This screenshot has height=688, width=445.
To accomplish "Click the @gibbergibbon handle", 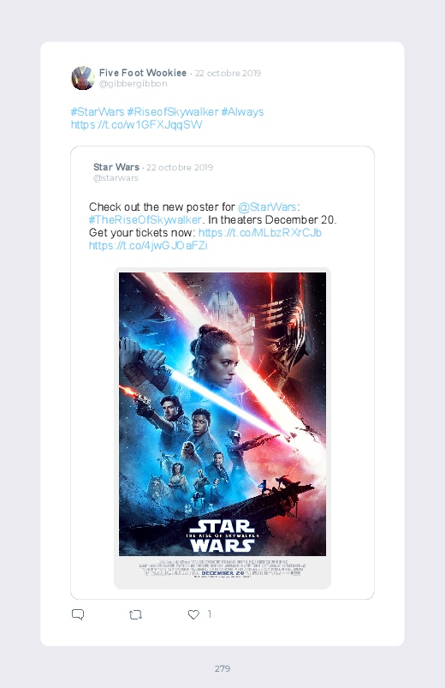I will tap(133, 83).
